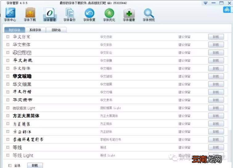Image resolution: width=233 pixels, height=168 pixels.
Task: Open the title bar dropdown arrow menu
Action: [x=206, y=3]
